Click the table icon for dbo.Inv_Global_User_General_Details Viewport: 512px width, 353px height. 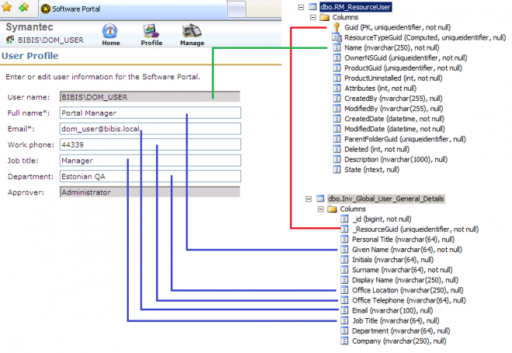(x=320, y=199)
